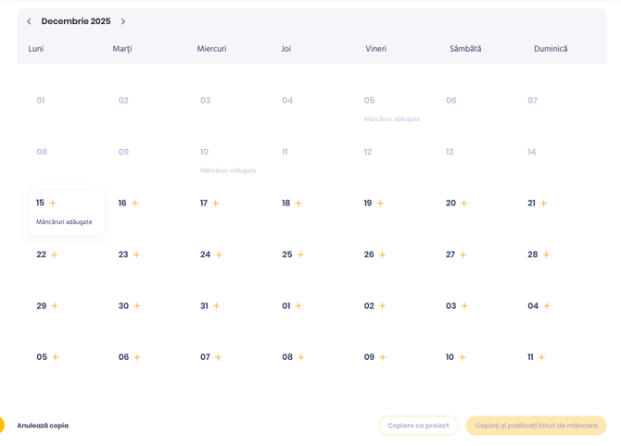Image resolution: width=621 pixels, height=446 pixels.
Task: Click plus icon beside day 19
Action: point(380,204)
